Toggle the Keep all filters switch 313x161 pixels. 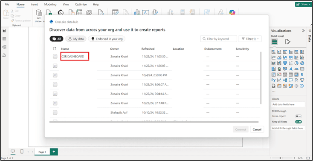tap(299, 121)
